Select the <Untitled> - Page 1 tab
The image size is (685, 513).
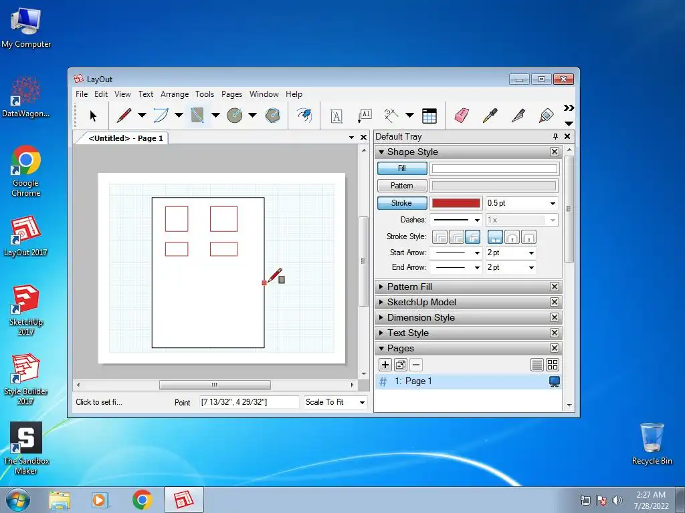pos(125,138)
